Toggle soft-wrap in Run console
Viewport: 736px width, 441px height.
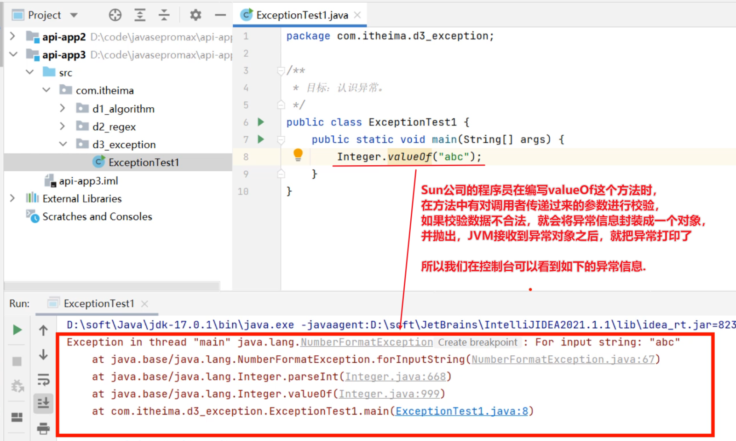(x=43, y=380)
